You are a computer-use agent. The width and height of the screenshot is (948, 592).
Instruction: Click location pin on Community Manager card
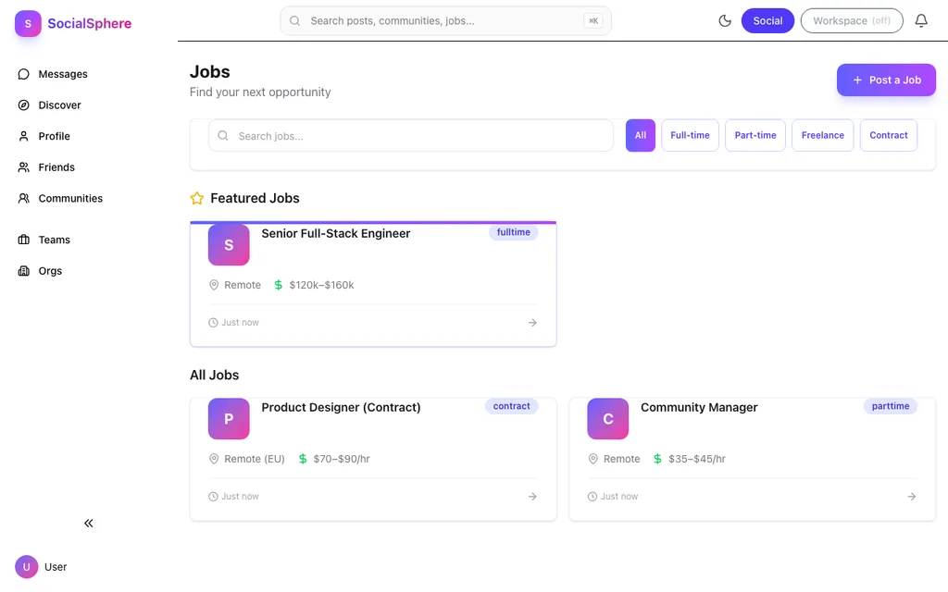click(x=592, y=459)
